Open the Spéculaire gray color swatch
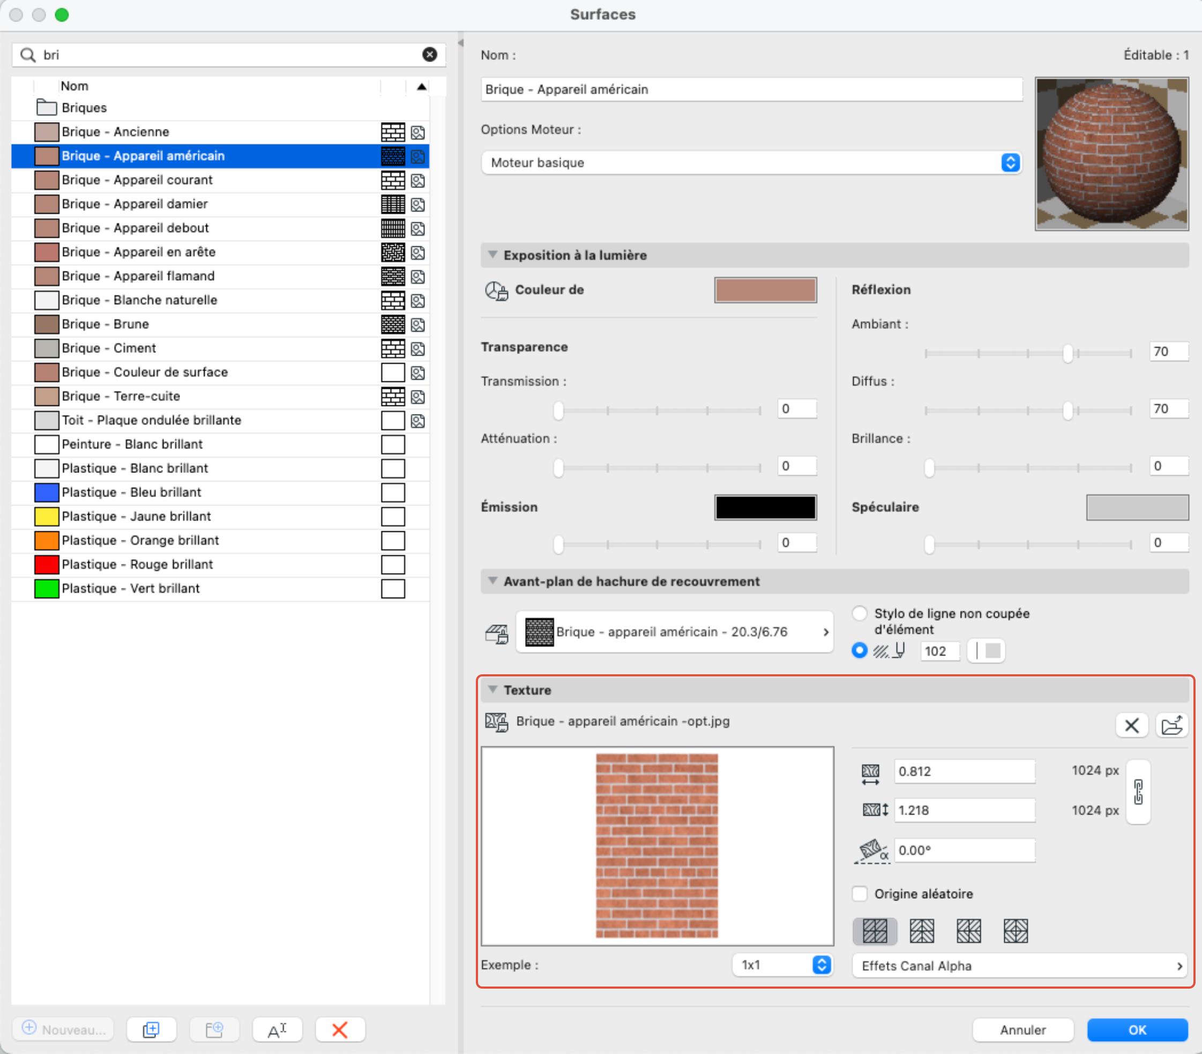Viewport: 1202px width, 1054px height. tap(1137, 507)
